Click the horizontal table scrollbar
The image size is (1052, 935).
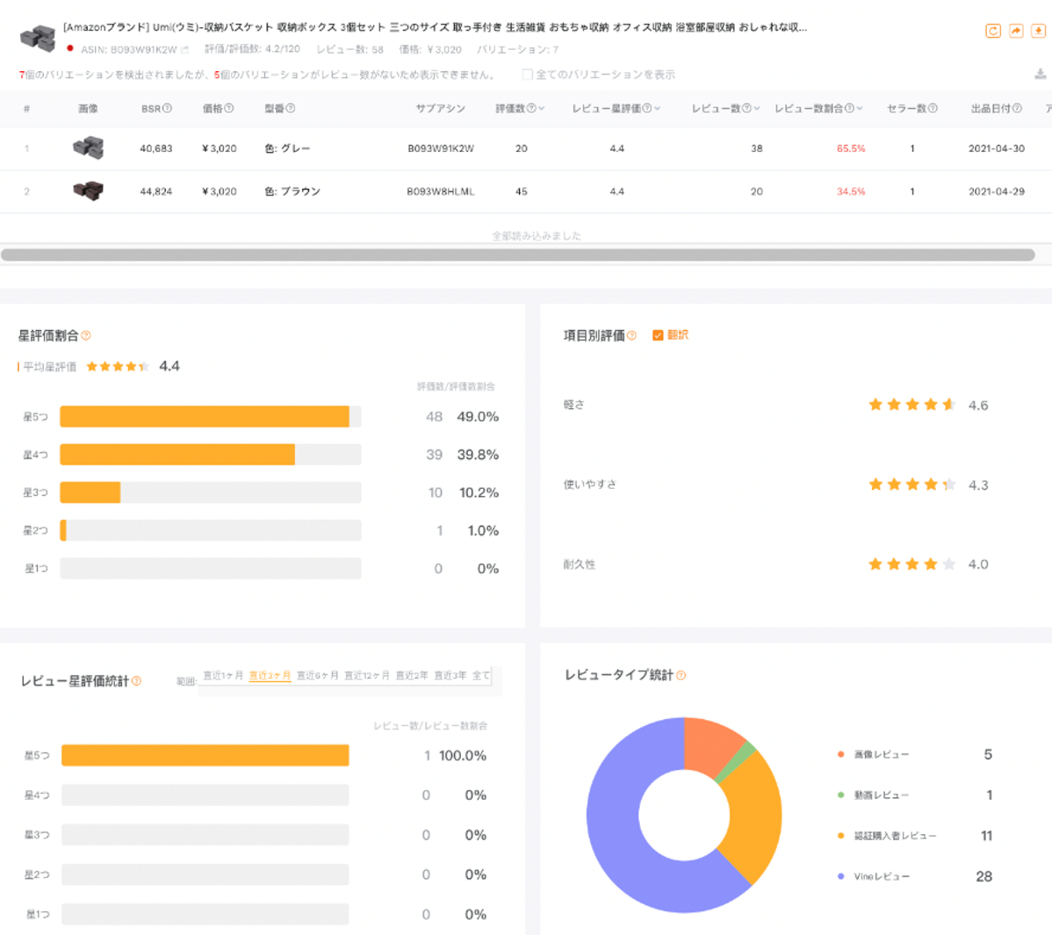(518, 255)
